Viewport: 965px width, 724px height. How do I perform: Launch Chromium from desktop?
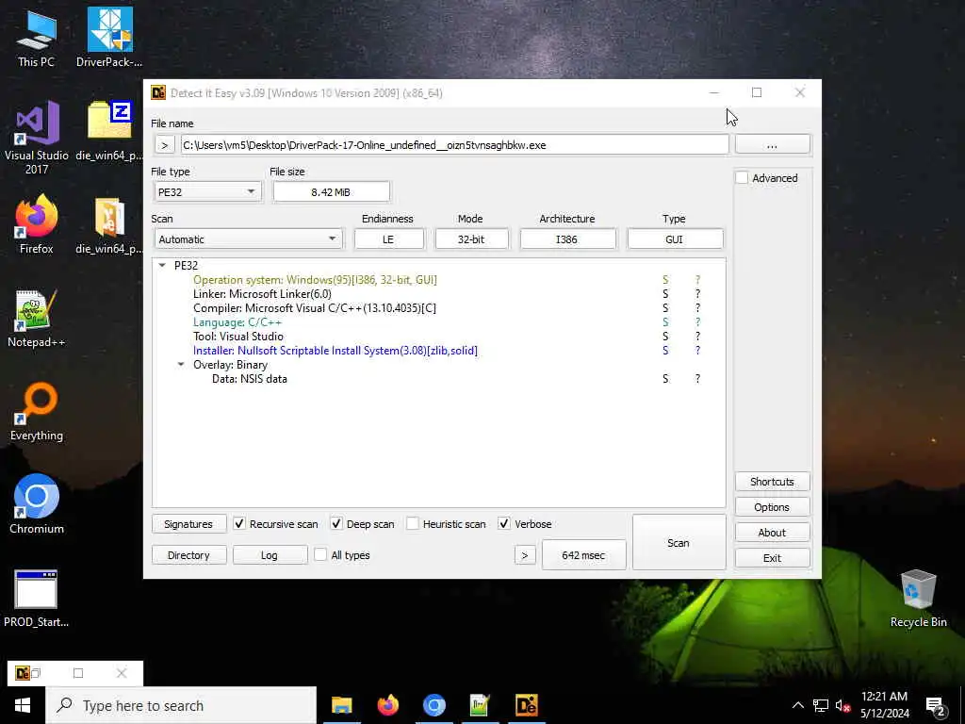(x=37, y=504)
